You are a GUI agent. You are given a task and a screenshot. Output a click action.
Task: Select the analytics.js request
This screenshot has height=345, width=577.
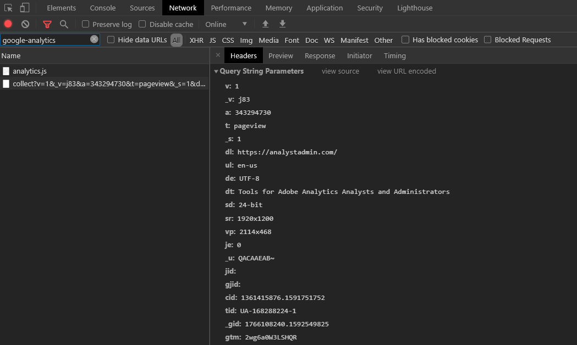(x=29, y=71)
